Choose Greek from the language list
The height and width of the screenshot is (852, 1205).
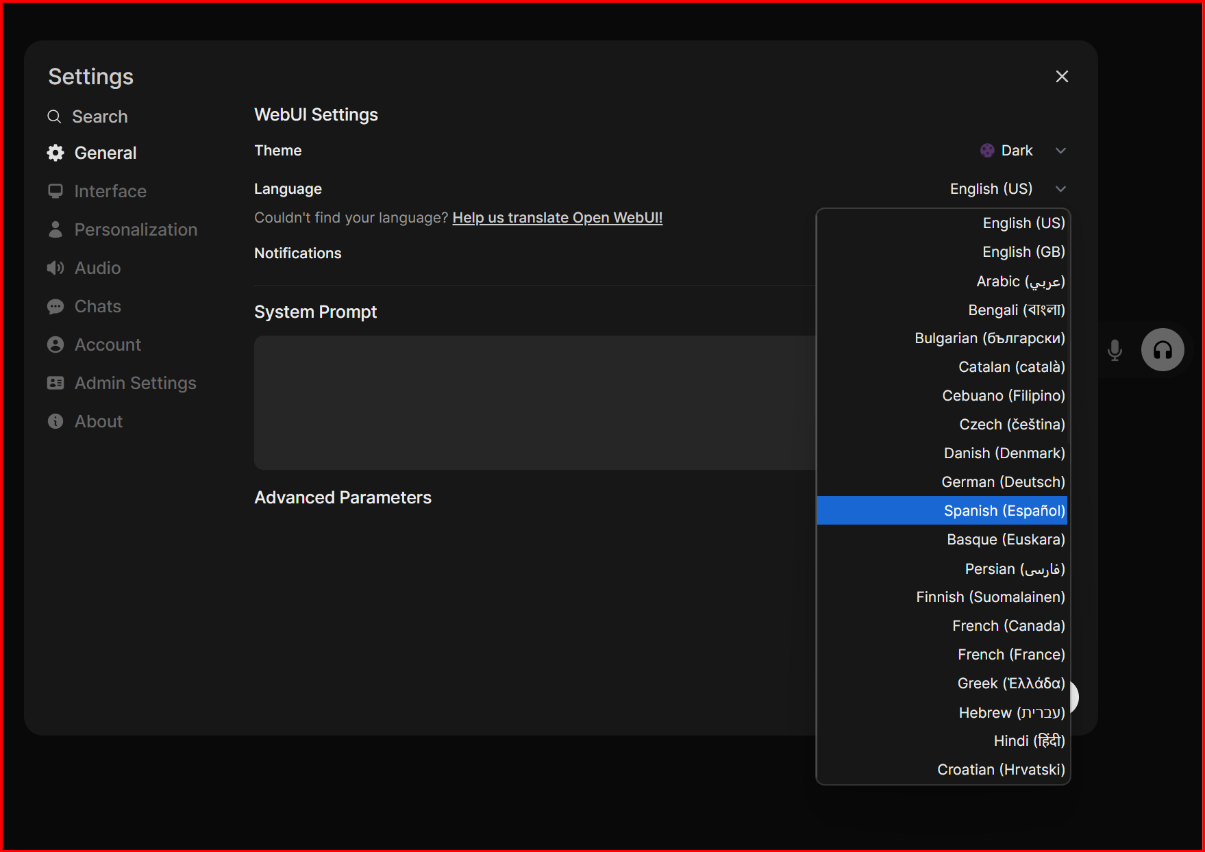[943, 684]
